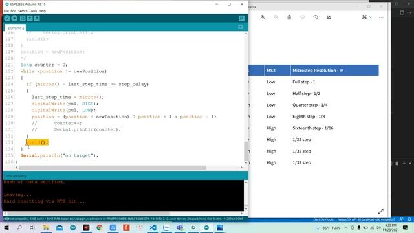414x233 pixels.
Task: Click 'Hard resetting via RTS pin...' console line
Action: click(45, 201)
